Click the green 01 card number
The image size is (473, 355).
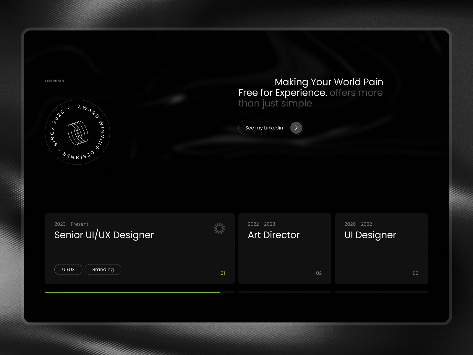pos(223,273)
